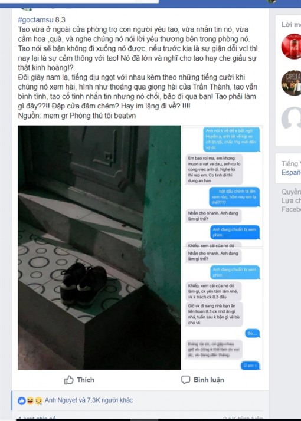Open the #goctamsu hashtag link
The height and width of the screenshot is (421, 301).
[36, 19]
